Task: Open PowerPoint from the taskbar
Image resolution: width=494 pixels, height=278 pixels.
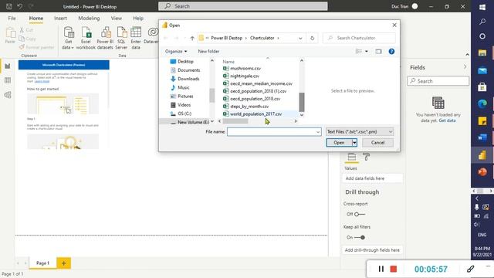Action: point(482,172)
